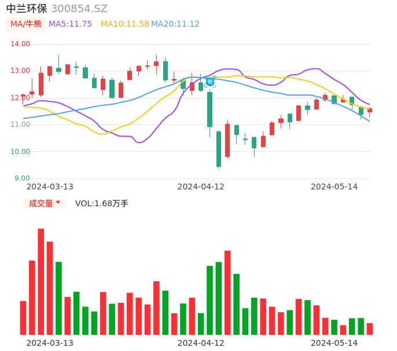Screen dimensions: 397x351
Task: Click the red dropdown triangle beside 成交量
Action: point(58,203)
